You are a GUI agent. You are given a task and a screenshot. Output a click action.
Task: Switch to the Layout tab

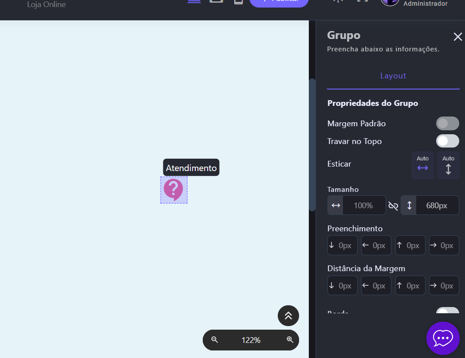393,76
